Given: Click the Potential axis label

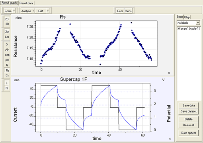Looking at the screenshot, I should [169, 113].
